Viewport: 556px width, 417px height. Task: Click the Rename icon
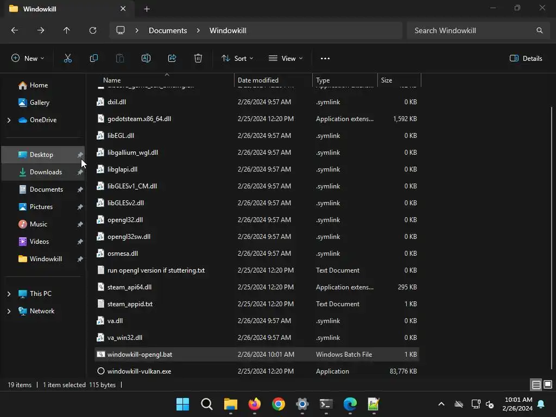(x=146, y=59)
